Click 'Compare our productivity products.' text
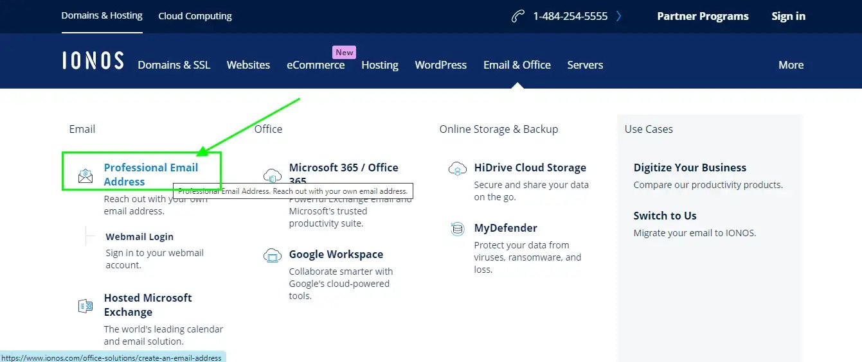 point(708,185)
